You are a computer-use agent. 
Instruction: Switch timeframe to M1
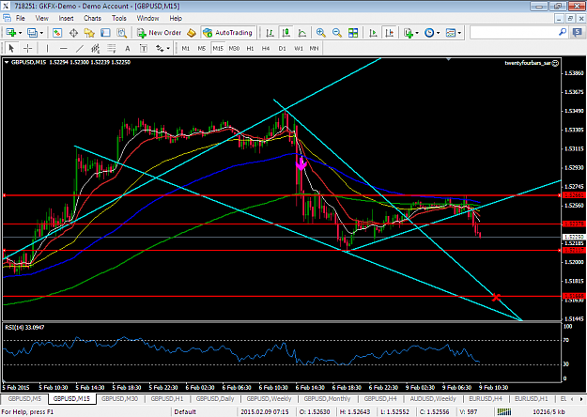pos(186,48)
